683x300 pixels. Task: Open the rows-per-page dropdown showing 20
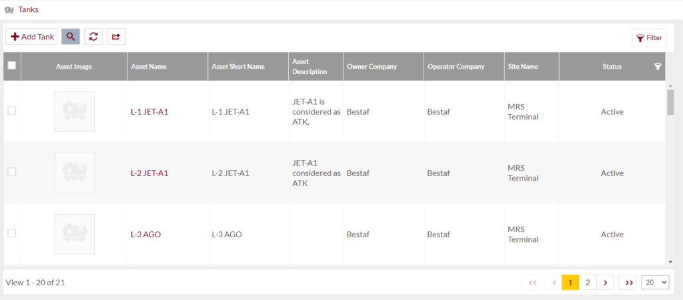click(x=655, y=282)
